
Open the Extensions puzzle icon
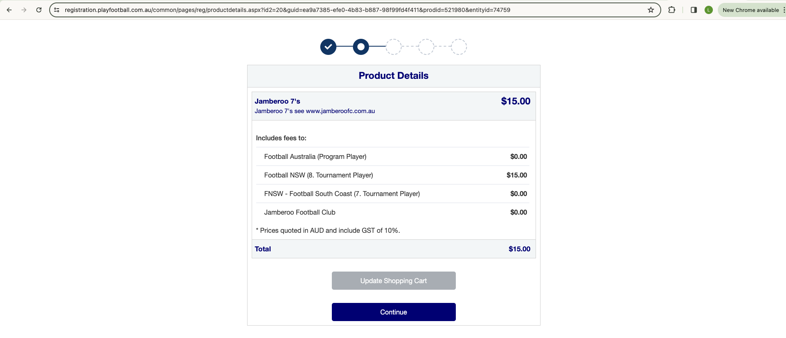click(x=672, y=10)
